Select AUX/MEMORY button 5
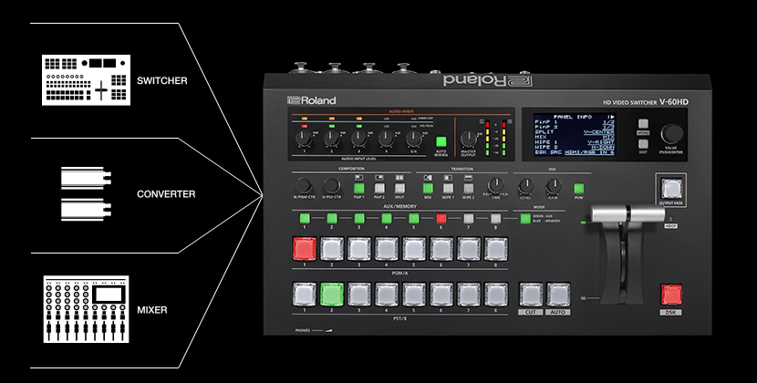 pyautogui.click(x=414, y=218)
